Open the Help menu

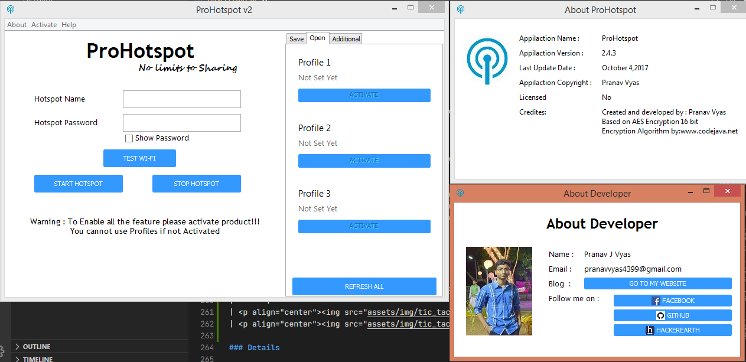tap(69, 25)
